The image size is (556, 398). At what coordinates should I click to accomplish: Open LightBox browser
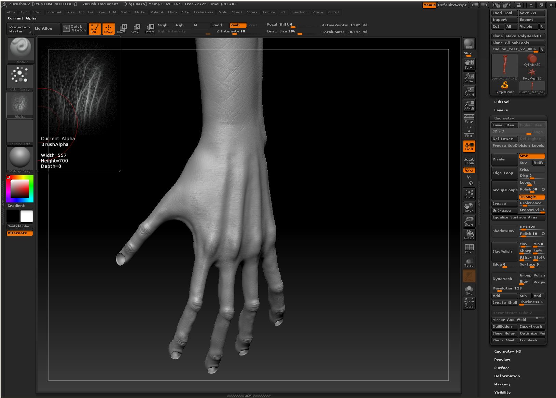(47, 29)
